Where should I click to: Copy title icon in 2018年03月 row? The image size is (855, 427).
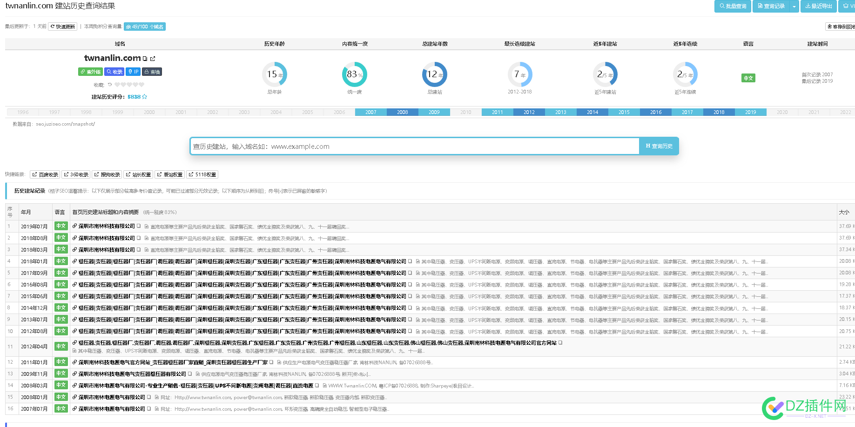[139, 249]
